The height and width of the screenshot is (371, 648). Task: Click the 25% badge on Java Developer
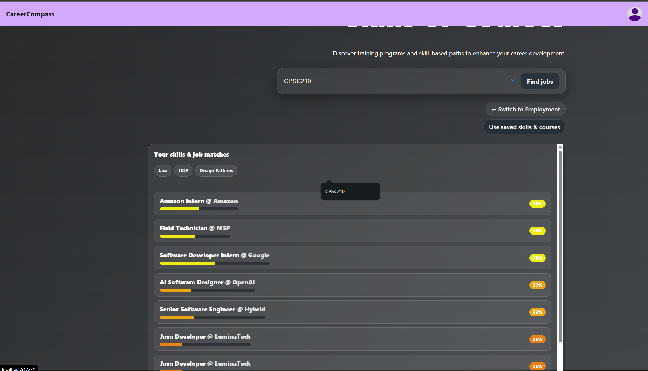(537, 339)
